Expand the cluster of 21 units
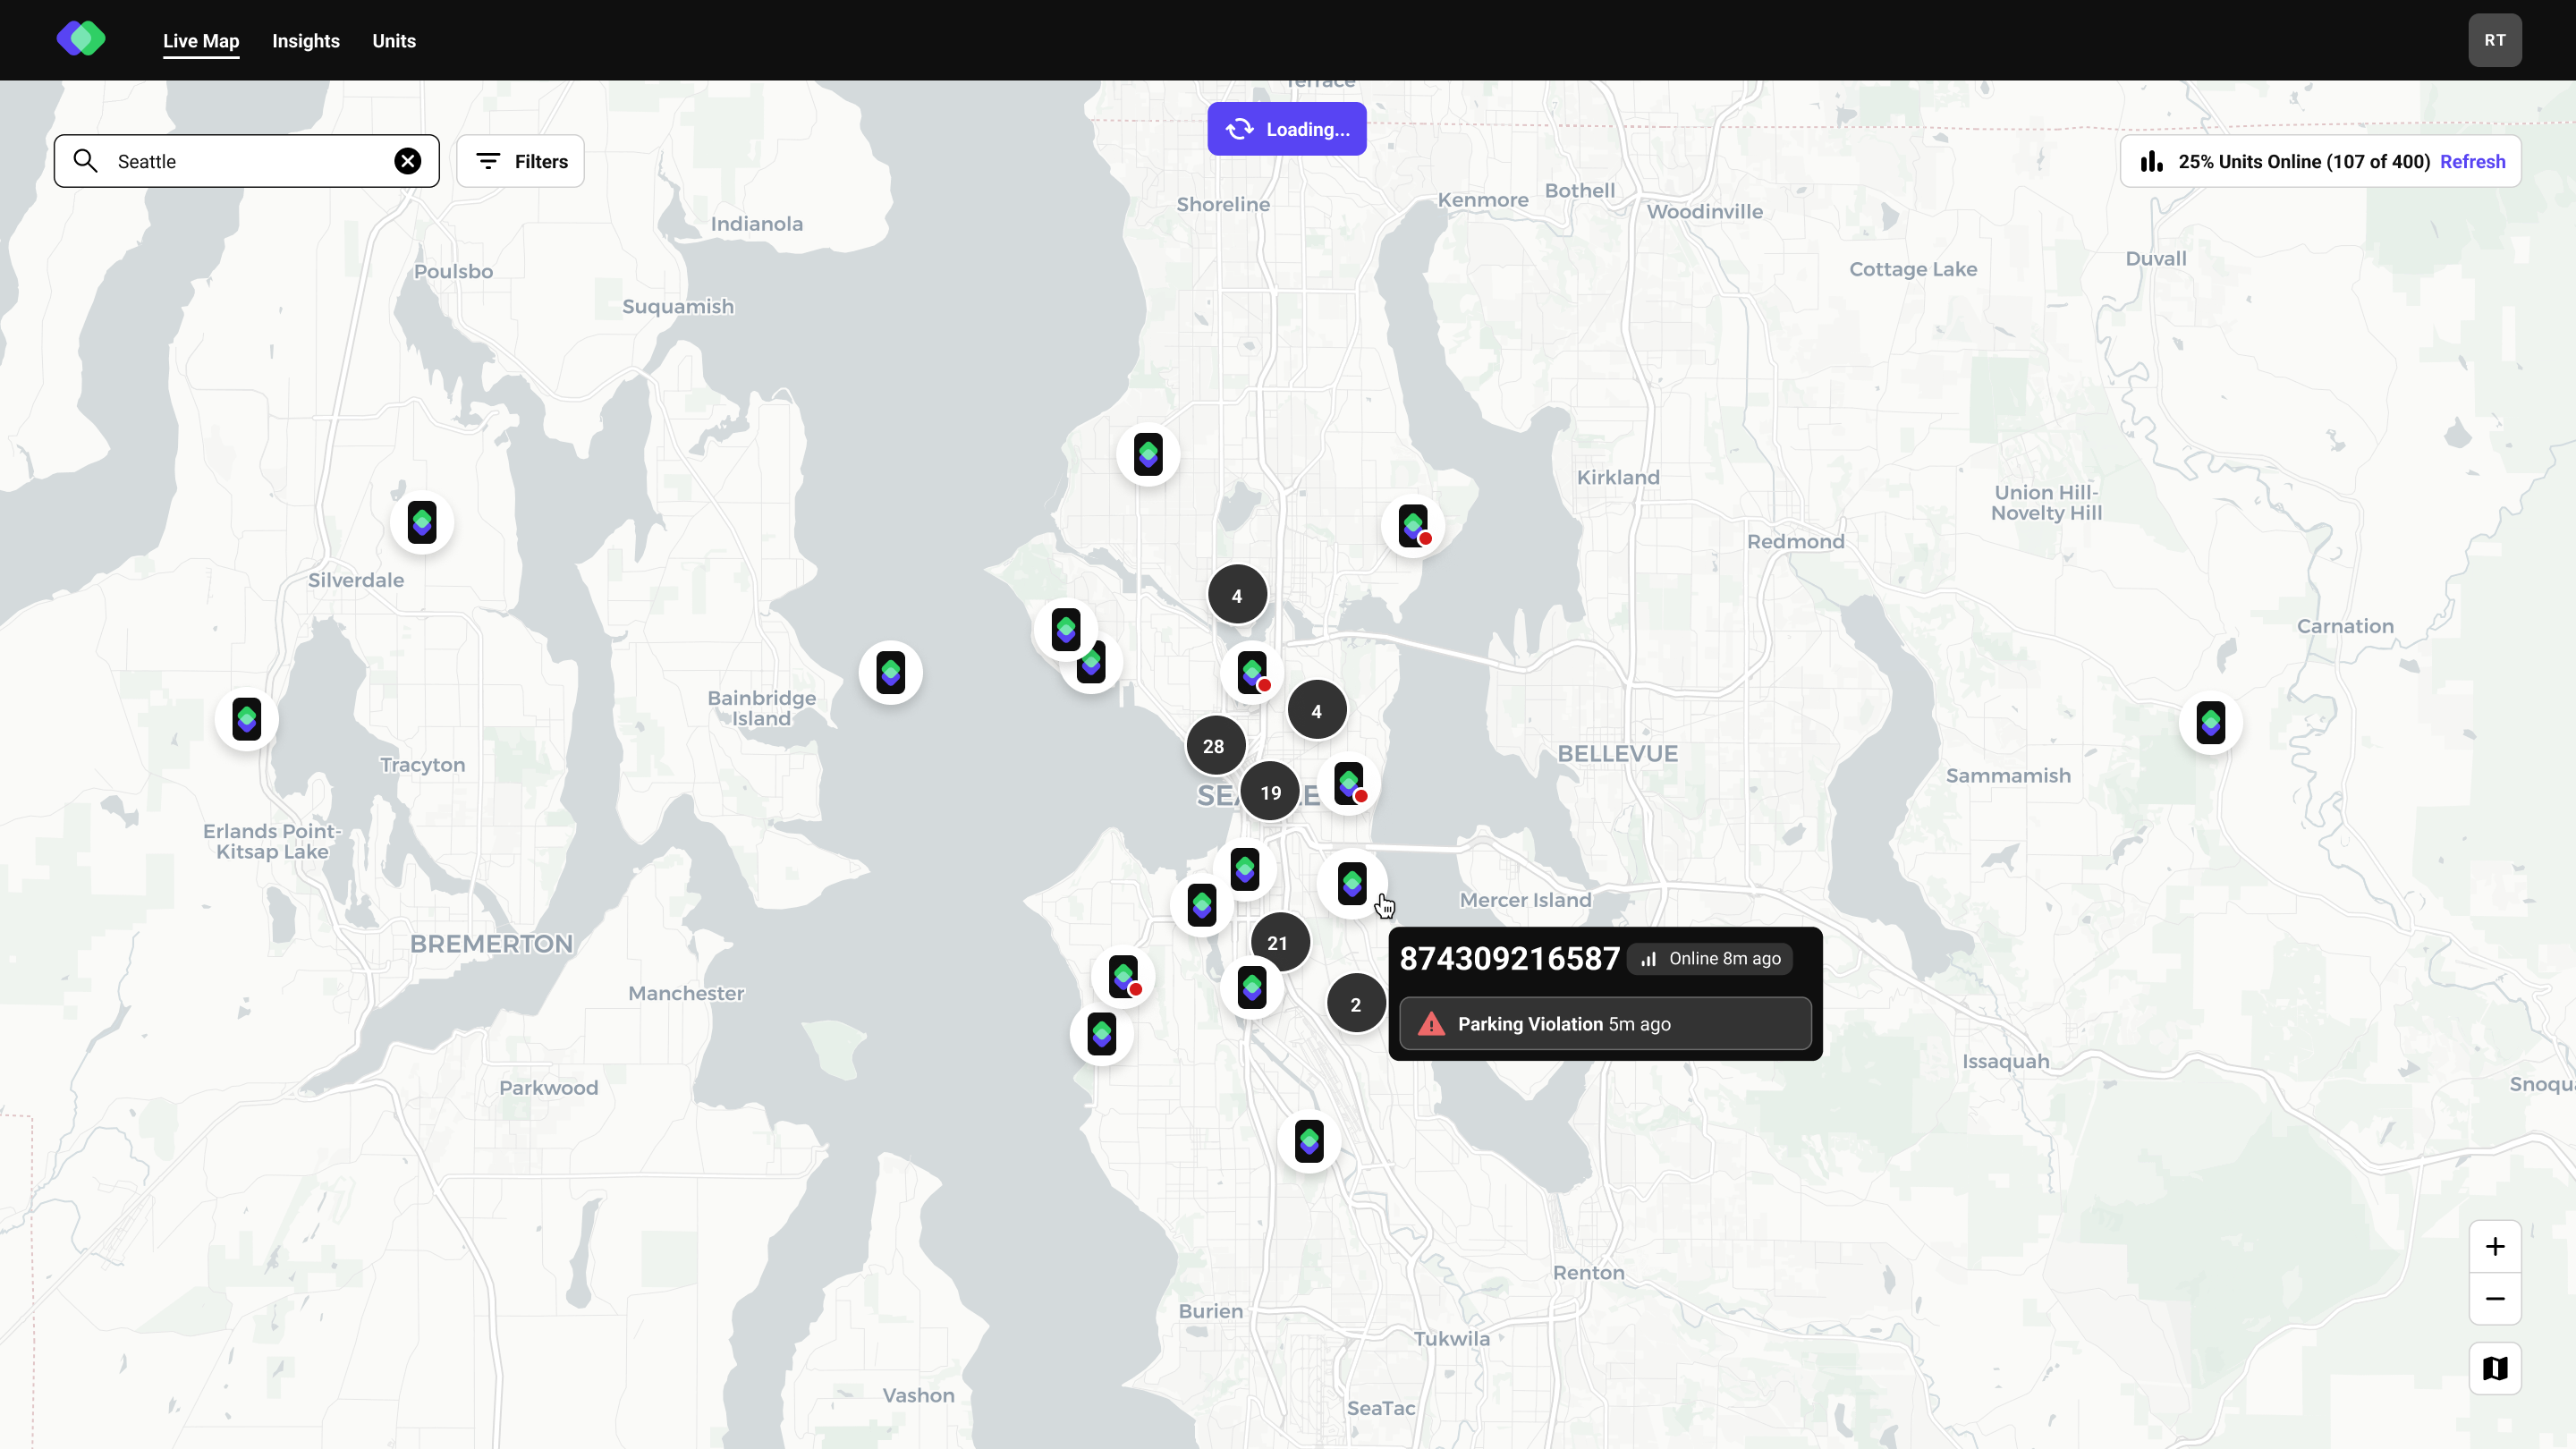 coord(1279,941)
